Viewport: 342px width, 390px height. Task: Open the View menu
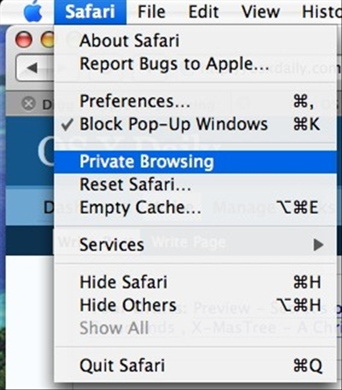point(261,12)
